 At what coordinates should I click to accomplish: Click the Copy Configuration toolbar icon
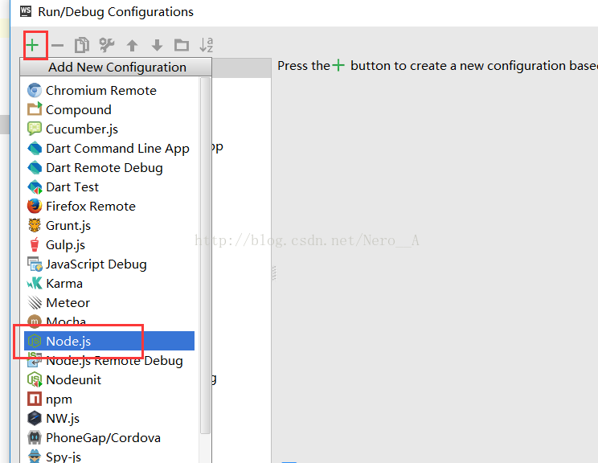click(x=82, y=45)
